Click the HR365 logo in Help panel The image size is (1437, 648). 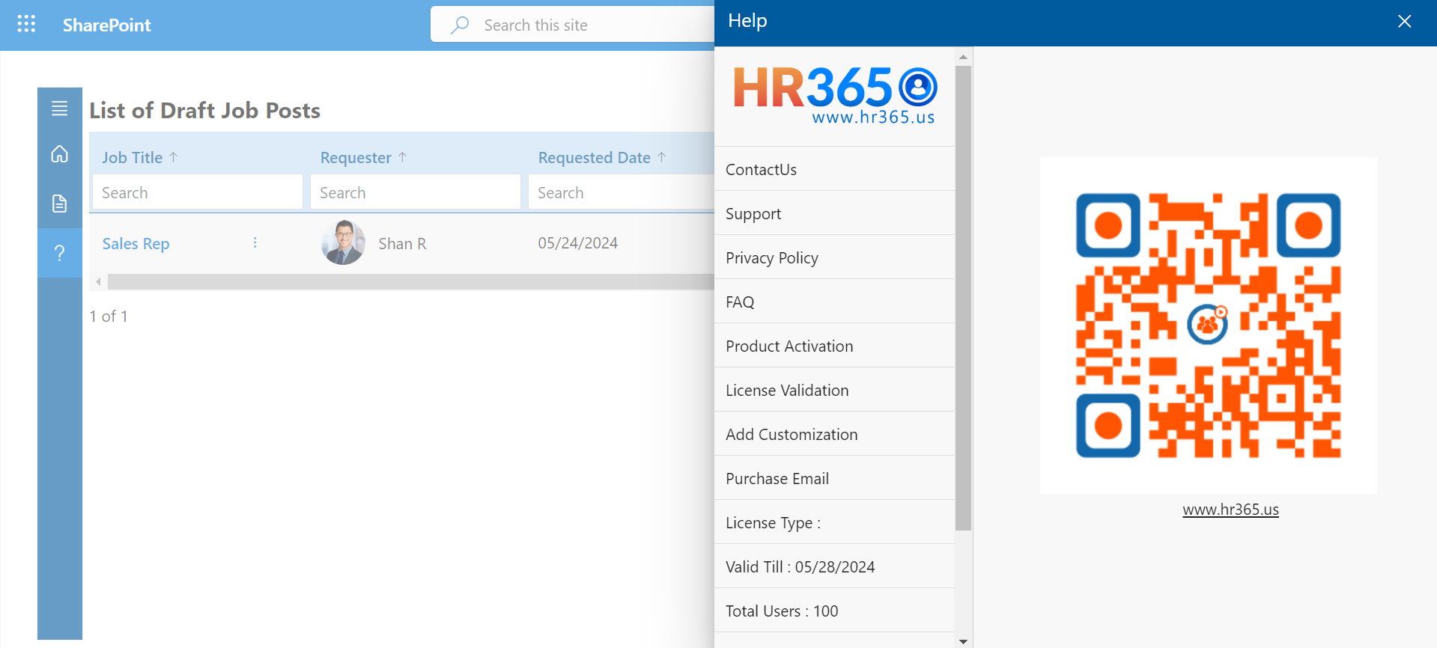click(x=835, y=95)
